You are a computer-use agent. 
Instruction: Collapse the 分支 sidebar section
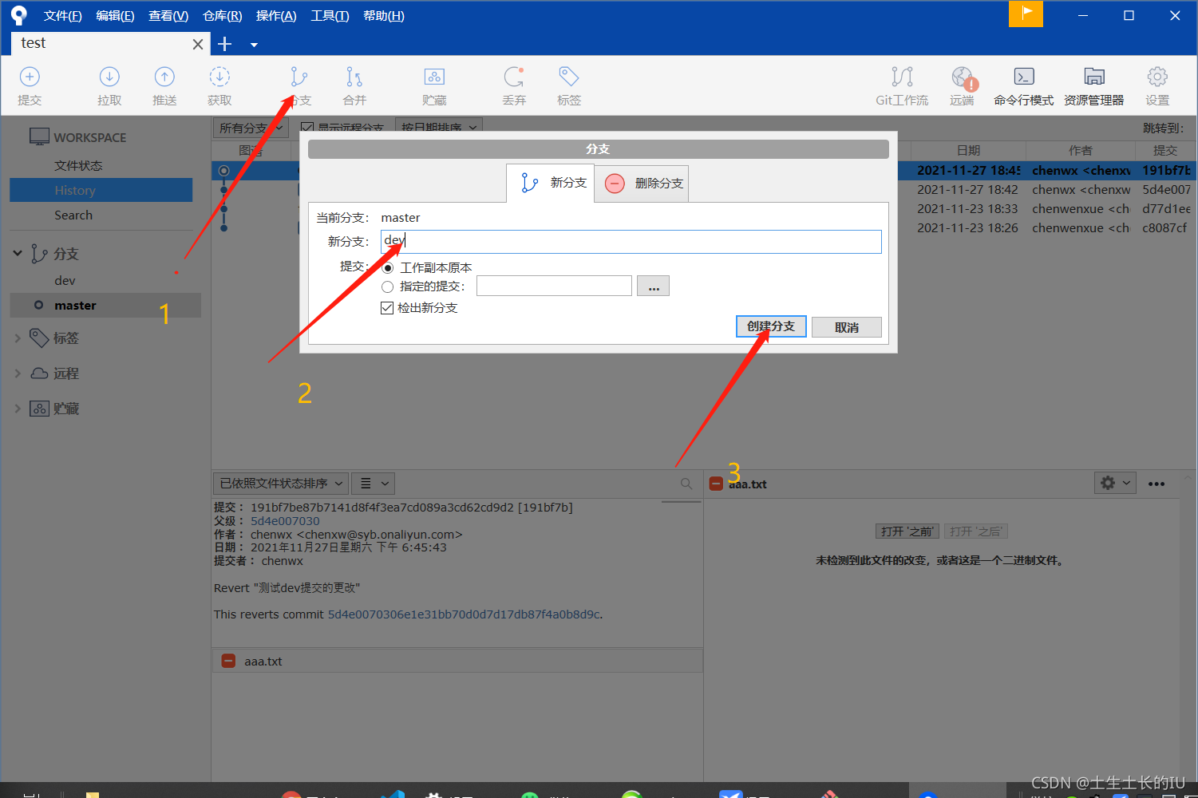18,253
